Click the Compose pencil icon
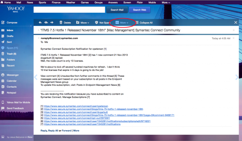The height and width of the screenshot is (141, 242). tap(3, 22)
